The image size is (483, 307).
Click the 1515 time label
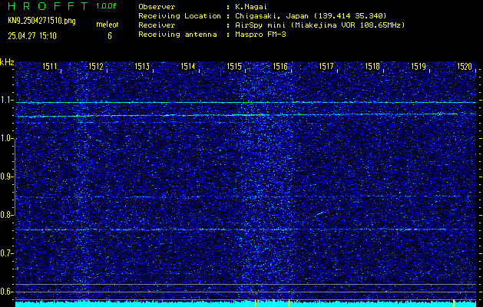(x=234, y=66)
